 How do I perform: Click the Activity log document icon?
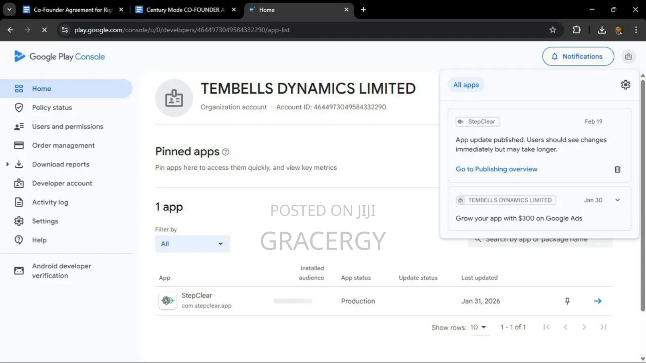19,202
